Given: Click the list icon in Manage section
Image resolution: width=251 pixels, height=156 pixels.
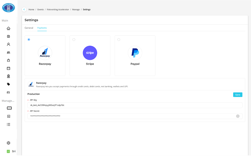Looking at the screenshot, I should [x=9, y=124].
